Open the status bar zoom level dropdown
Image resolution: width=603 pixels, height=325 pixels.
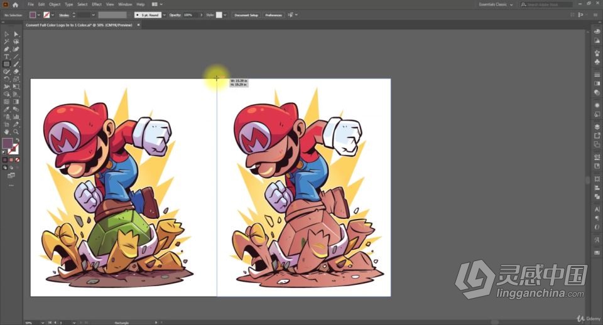pyautogui.click(x=42, y=322)
